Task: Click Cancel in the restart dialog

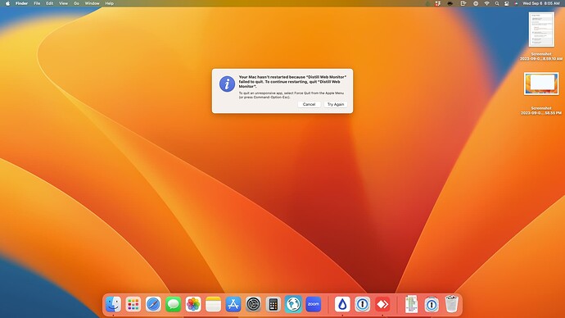Action: pyautogui.click(x=309, y=104)
